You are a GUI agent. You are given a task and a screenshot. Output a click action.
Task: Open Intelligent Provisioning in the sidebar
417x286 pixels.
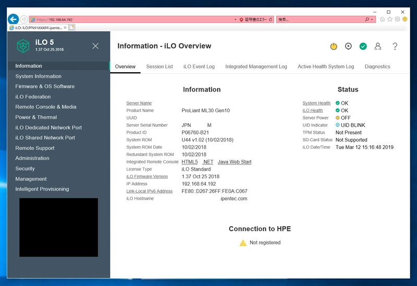(42, 189)
